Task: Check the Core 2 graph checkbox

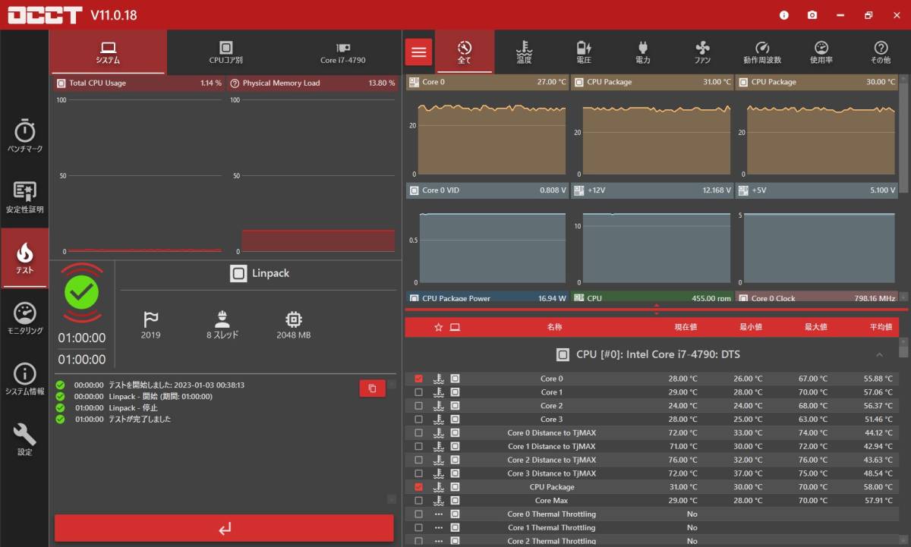Action: (418, 406)
